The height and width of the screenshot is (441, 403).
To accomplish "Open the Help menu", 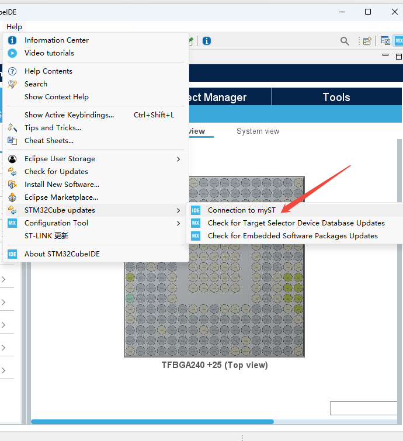I will tap(15, 27).
